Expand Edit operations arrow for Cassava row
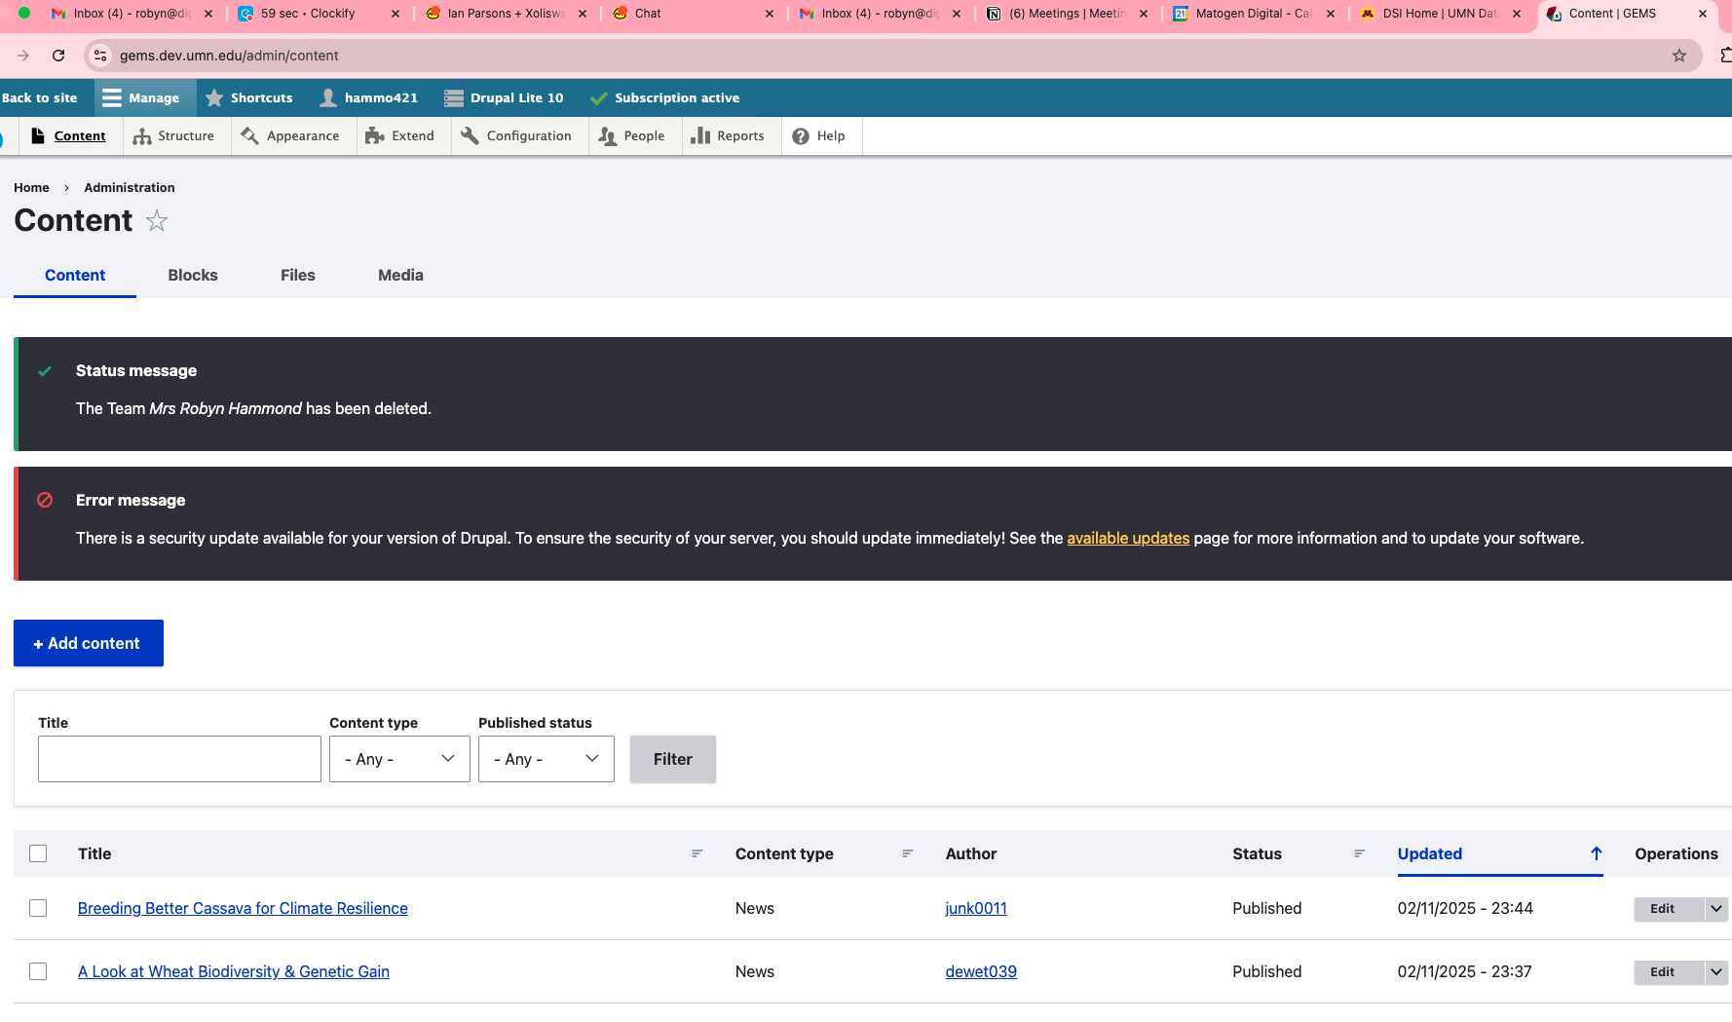This screenshot has width=1732, height=1022. pyautogui.click(x=1715, y=908)
